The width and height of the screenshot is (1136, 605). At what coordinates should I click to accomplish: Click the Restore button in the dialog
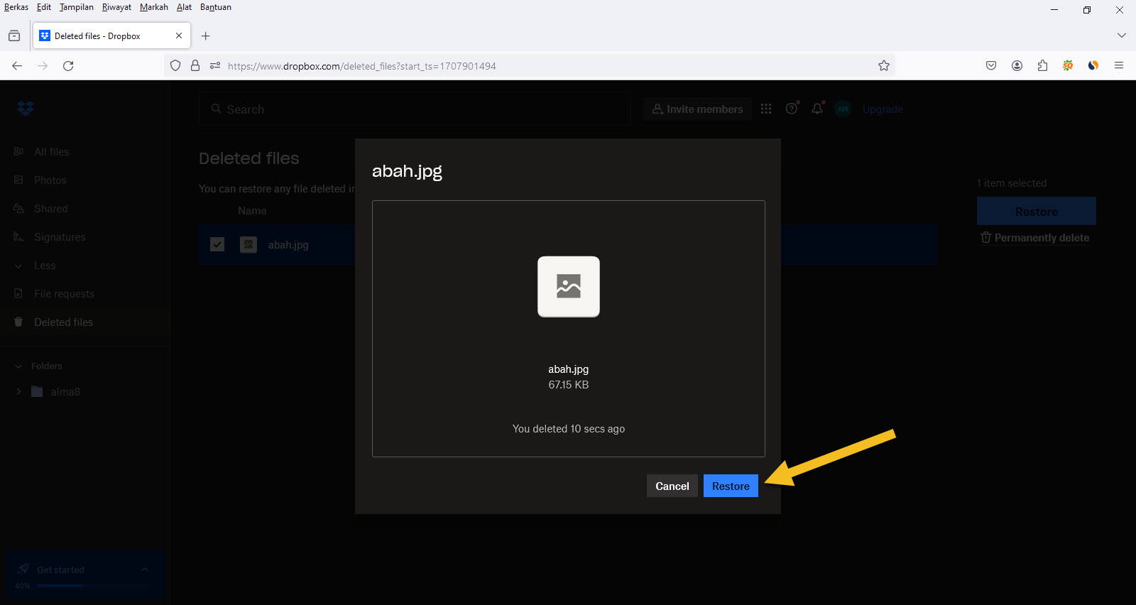point(730,486)
